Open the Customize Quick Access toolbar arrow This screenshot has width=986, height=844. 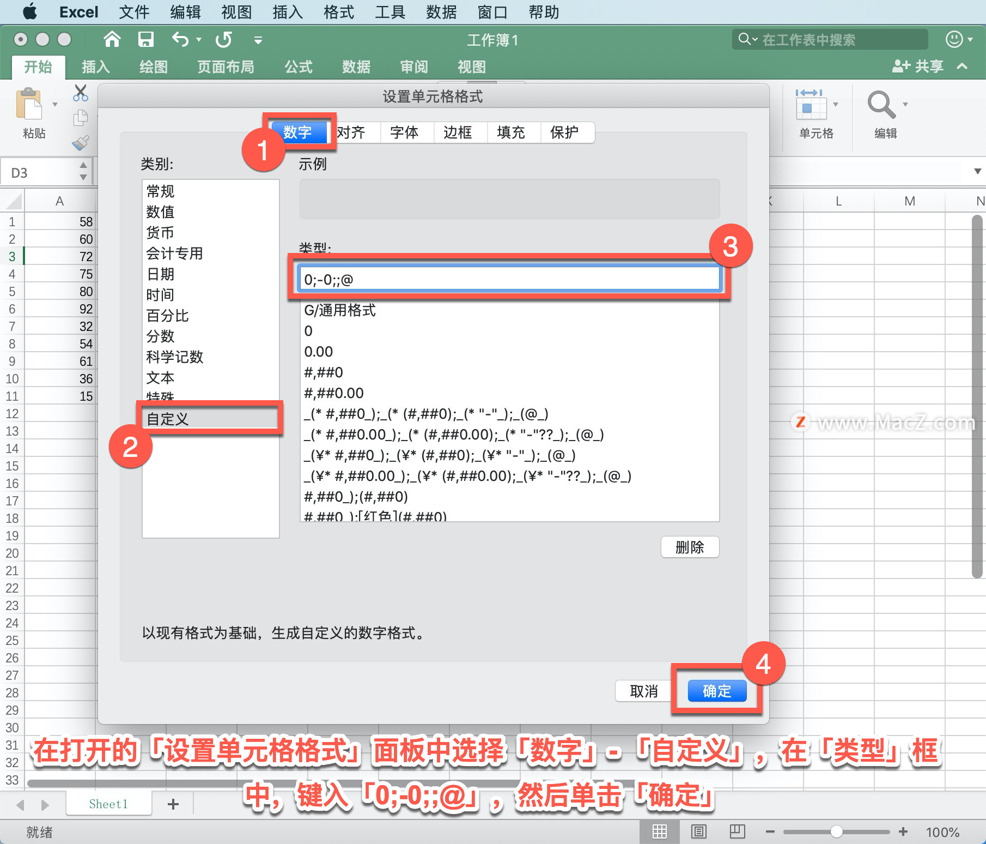tap(258, 40)
